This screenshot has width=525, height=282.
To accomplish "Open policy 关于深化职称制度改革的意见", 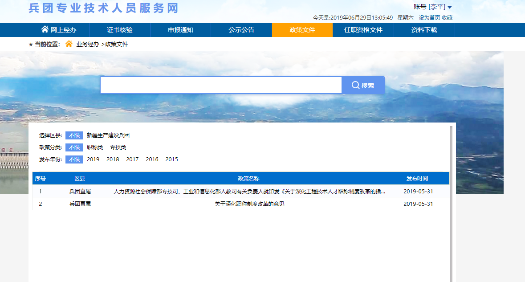I will click(249, 204).
